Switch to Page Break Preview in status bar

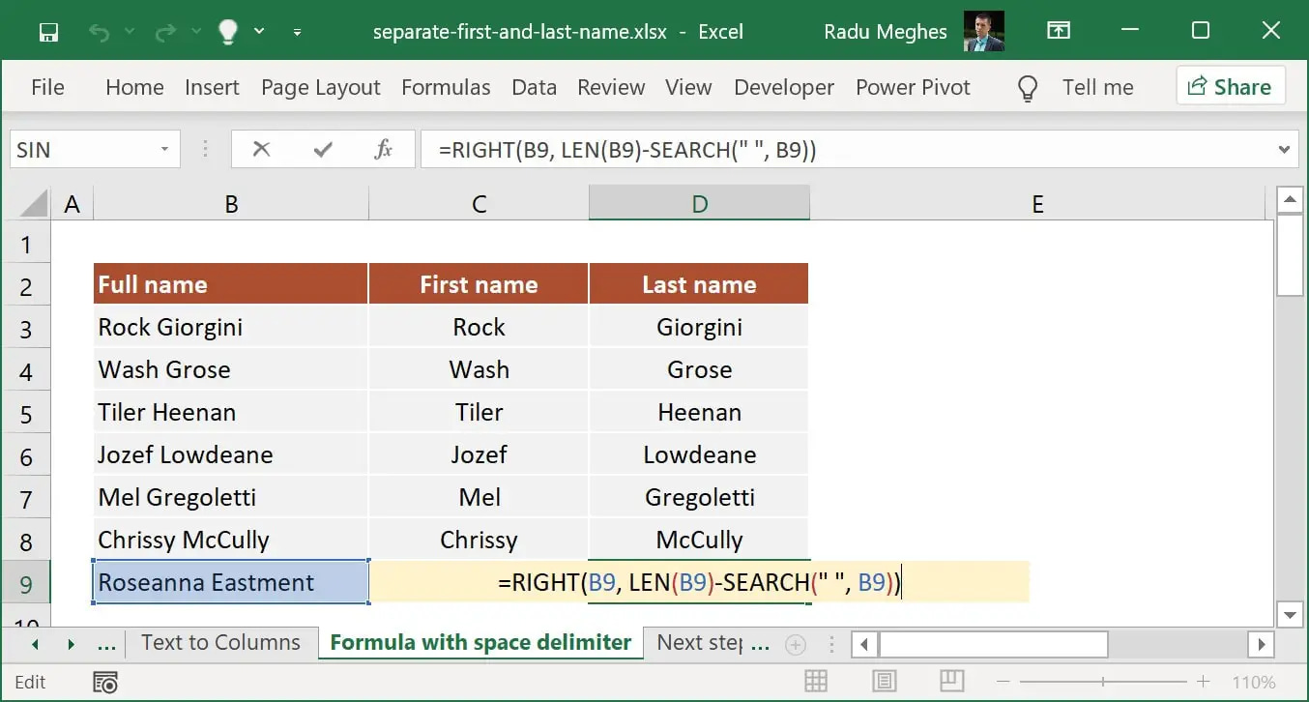tap(951, 682)
